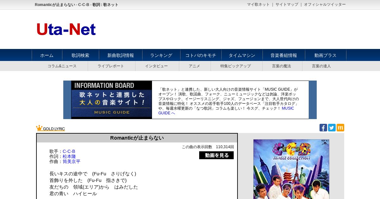Go to 音楽番組情報 page

[x=284, y=55]
